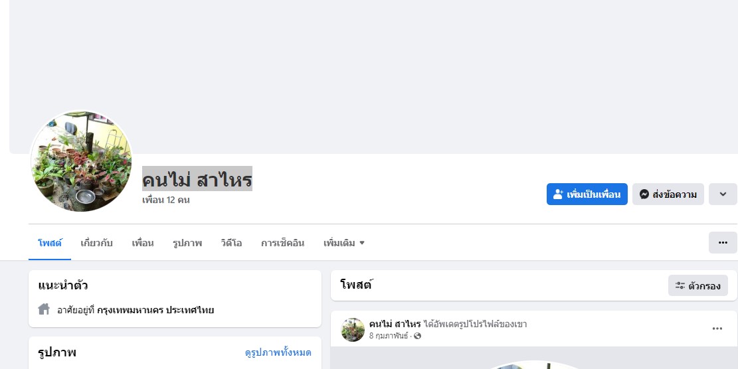This screenshot has height=369, width=738.
Task: Click the Messenger icon in message button
Action: (644, 194)
